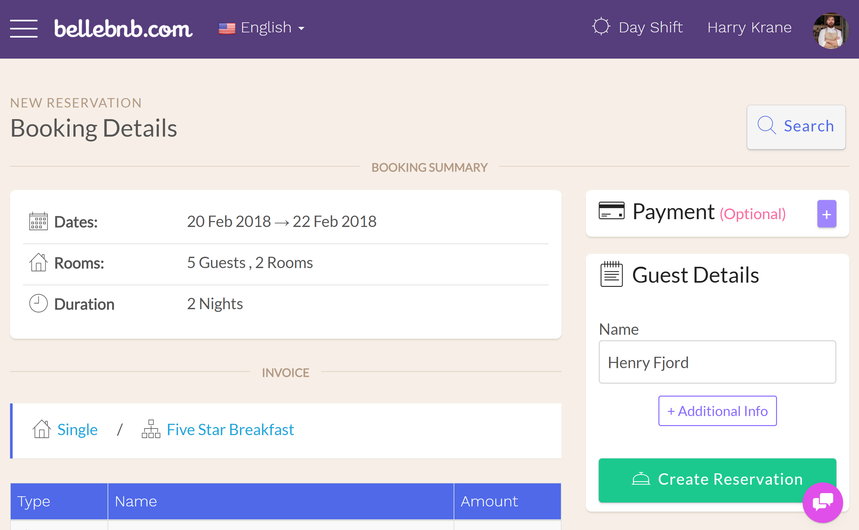Click the rooms/house icon

click(39, 262)
